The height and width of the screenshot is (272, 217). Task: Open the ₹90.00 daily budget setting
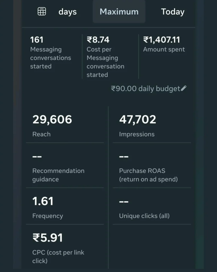click(x=146, y=89)
